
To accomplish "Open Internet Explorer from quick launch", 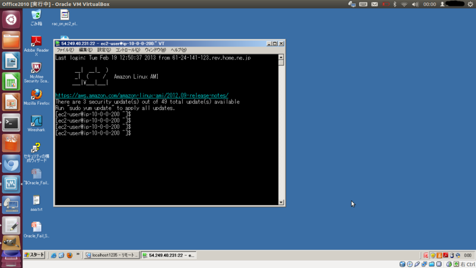I will (54, 255).
